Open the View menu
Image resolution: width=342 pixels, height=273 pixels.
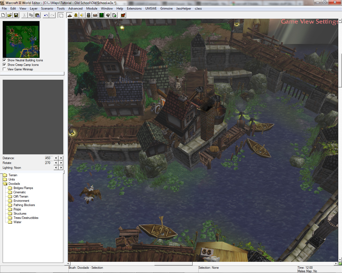pos(23,9)
